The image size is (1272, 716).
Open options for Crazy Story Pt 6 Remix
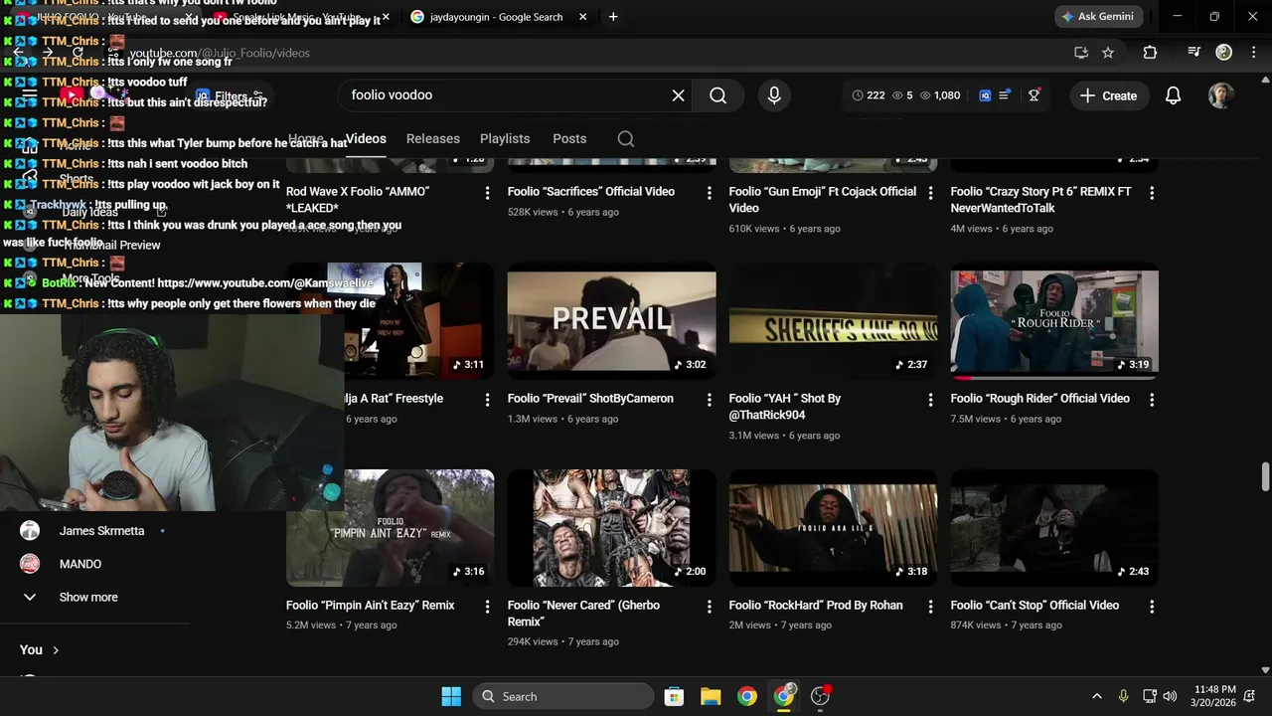[x=1152, y=193]
